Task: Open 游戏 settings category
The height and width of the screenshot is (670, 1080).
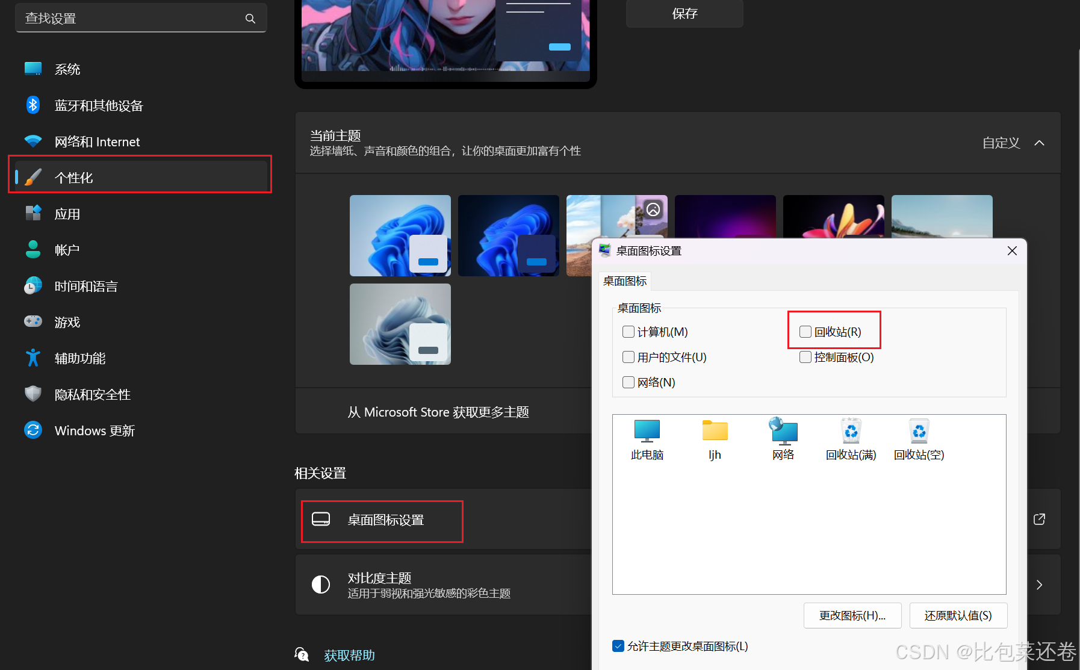Action: coord(141,322)
